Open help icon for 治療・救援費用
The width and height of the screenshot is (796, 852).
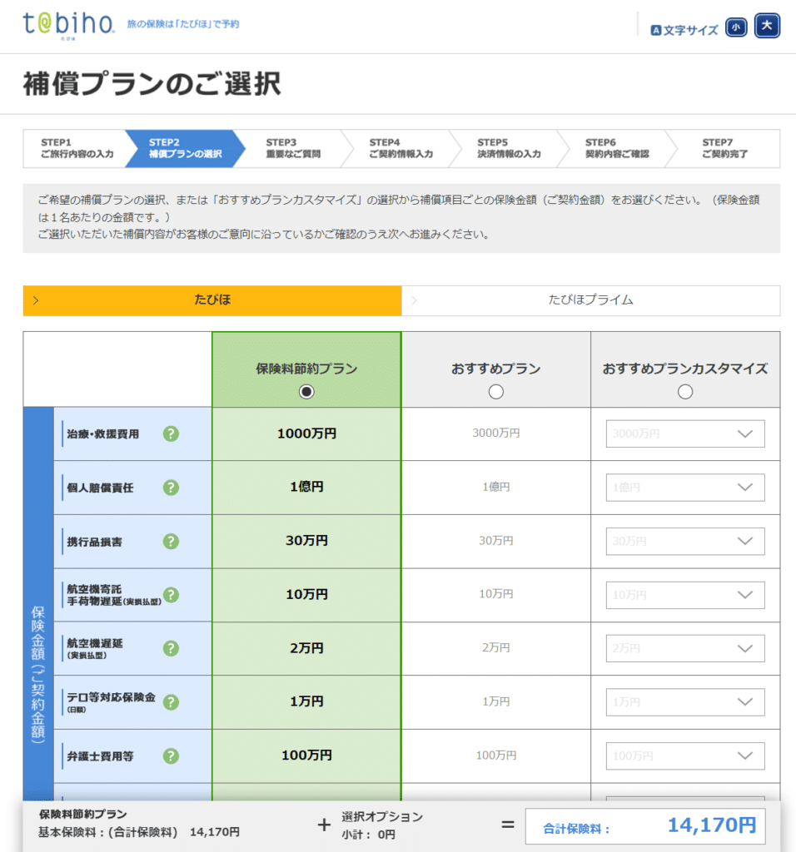click(171, 433)
